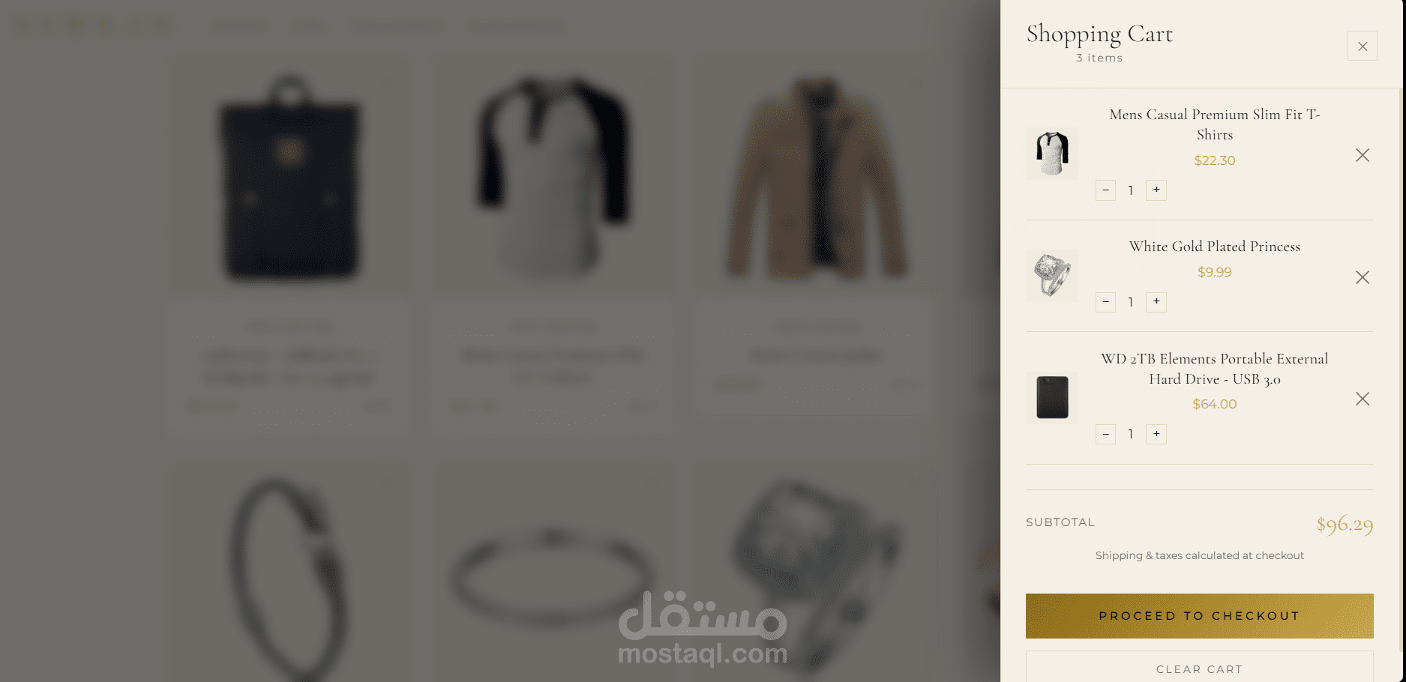Remove WD 2TB hard drive from cart

pyautogui.click(x=1363, y=399)
